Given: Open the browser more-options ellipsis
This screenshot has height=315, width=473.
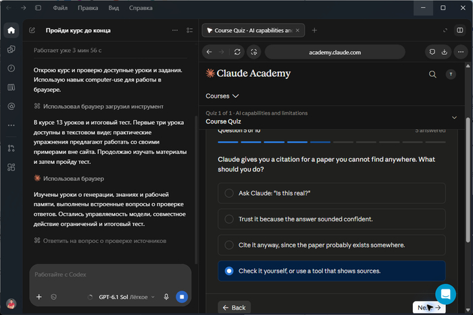Looking at the screenshot, I should (461, 52).
